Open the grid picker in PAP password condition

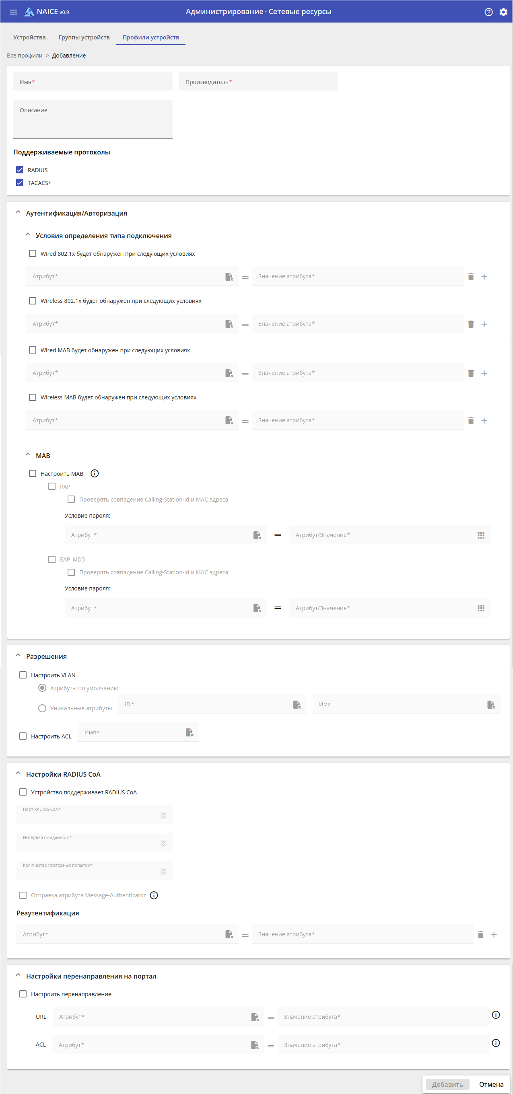point(481,535)
